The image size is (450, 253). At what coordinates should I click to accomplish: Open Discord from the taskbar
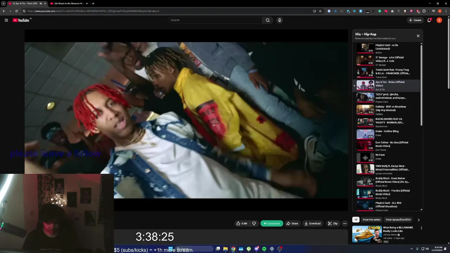(x=256, y=249)
